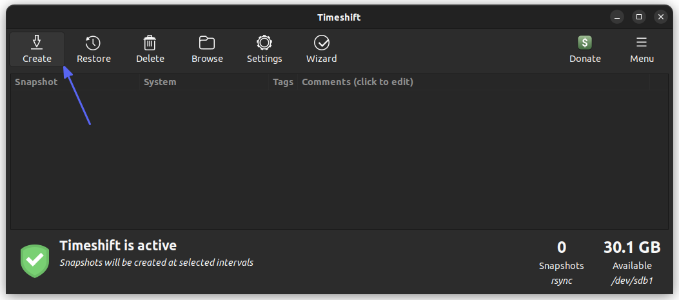Screen dimensions: 679x300
Task: Open Timeshift Settings gear
Action: pyautogui.click(x=264, y=43)
